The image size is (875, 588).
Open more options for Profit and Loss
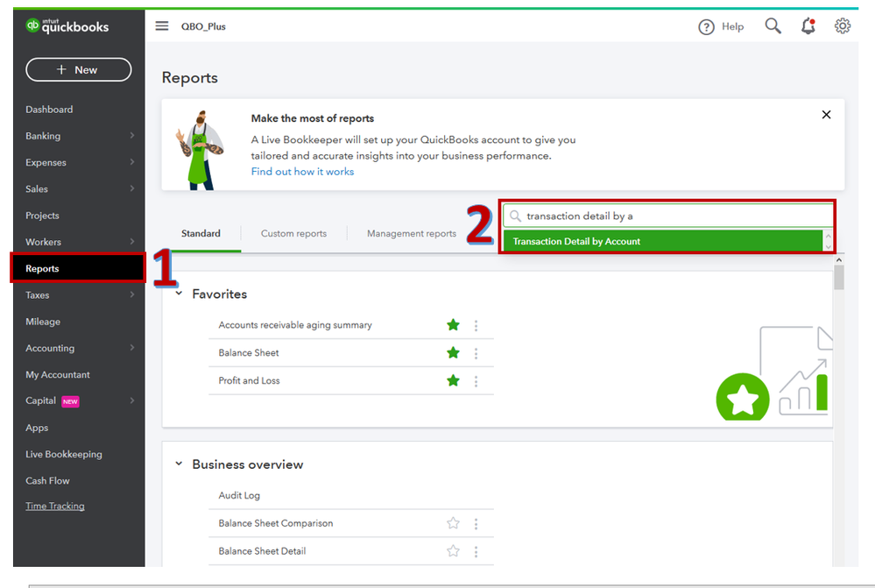476,381
